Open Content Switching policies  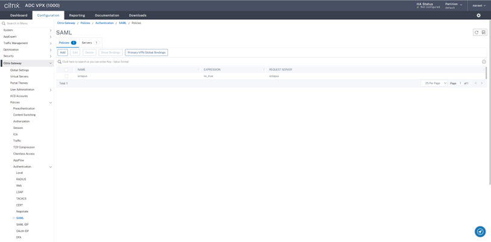25,115
